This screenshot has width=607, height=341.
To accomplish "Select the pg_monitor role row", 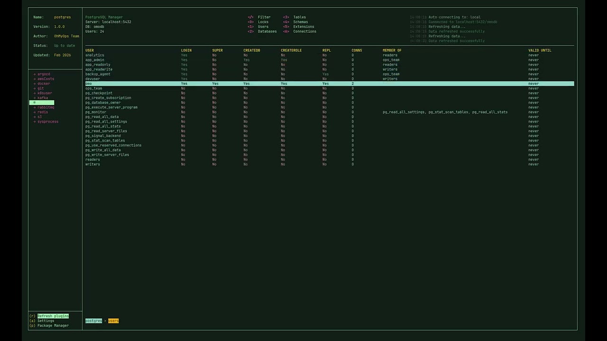I will tap(330, 112).
